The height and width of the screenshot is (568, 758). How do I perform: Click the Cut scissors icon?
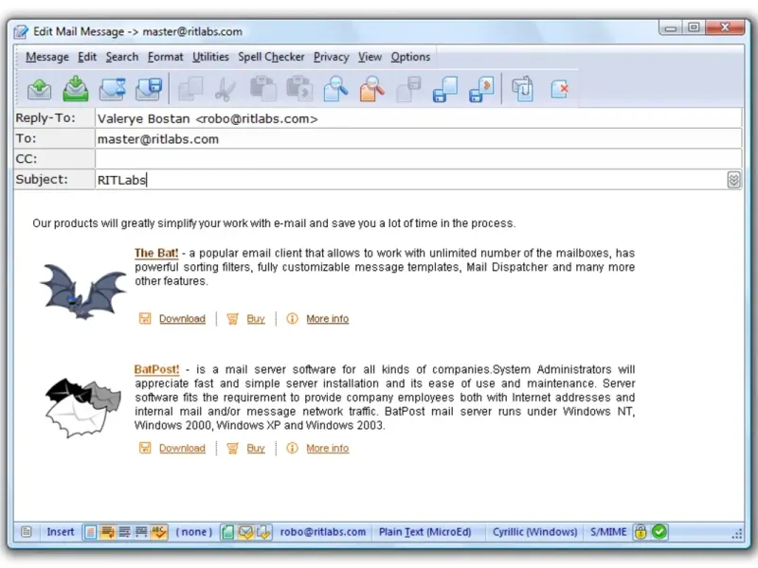click(225, 89)
